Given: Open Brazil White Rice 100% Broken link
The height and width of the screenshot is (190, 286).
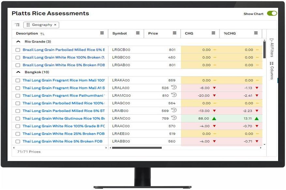Looking at the screenshot, I should (64, 57).
